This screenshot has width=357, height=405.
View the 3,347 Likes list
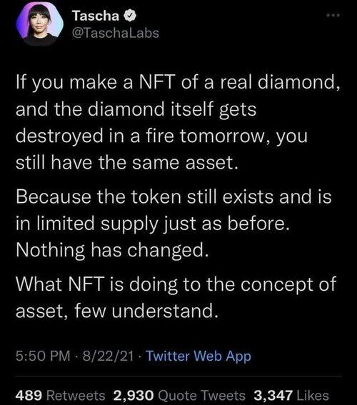291,396
